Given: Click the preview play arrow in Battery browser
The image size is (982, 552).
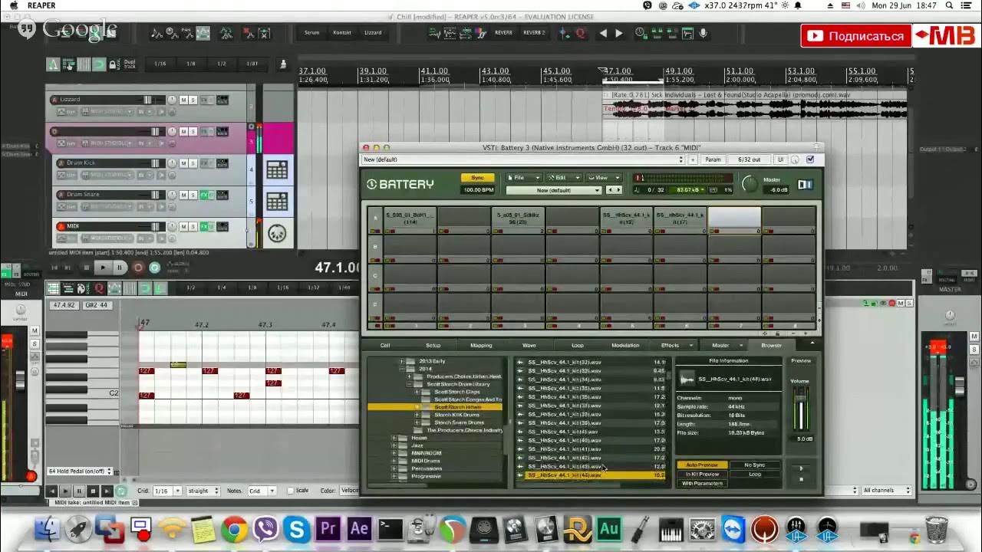Looking at the screenshot, I should pyautogui.click(x=802, y=468).
